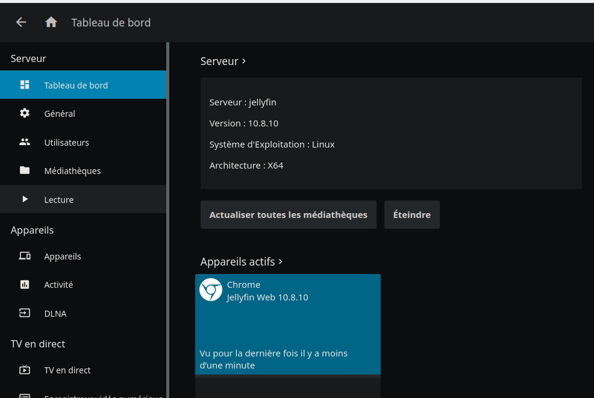Click the Éteindre button
594x398 pixels.
[x=412, y=215]
